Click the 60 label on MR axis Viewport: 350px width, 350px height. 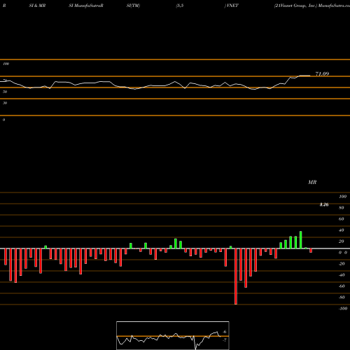click(x=342, y=219)
